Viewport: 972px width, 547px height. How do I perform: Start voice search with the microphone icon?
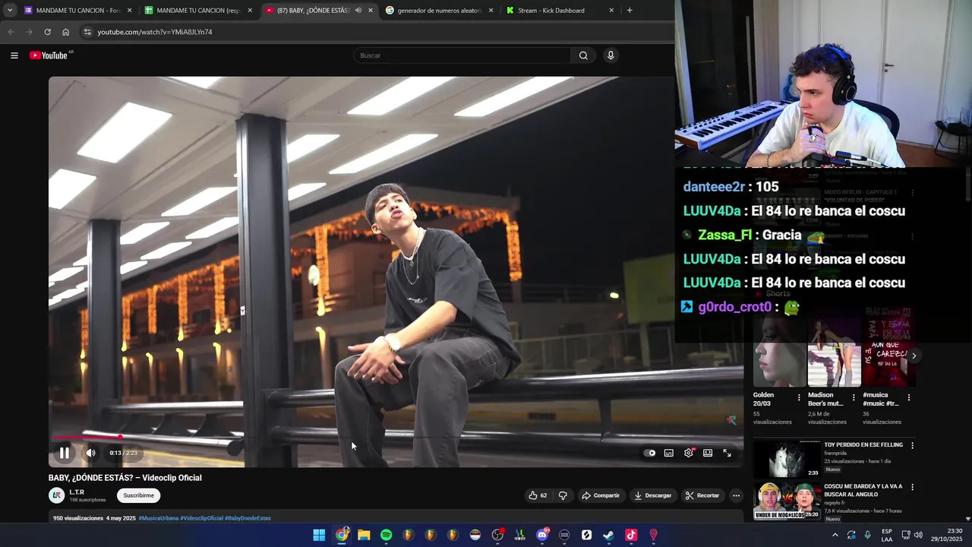(x=611, y=55)
